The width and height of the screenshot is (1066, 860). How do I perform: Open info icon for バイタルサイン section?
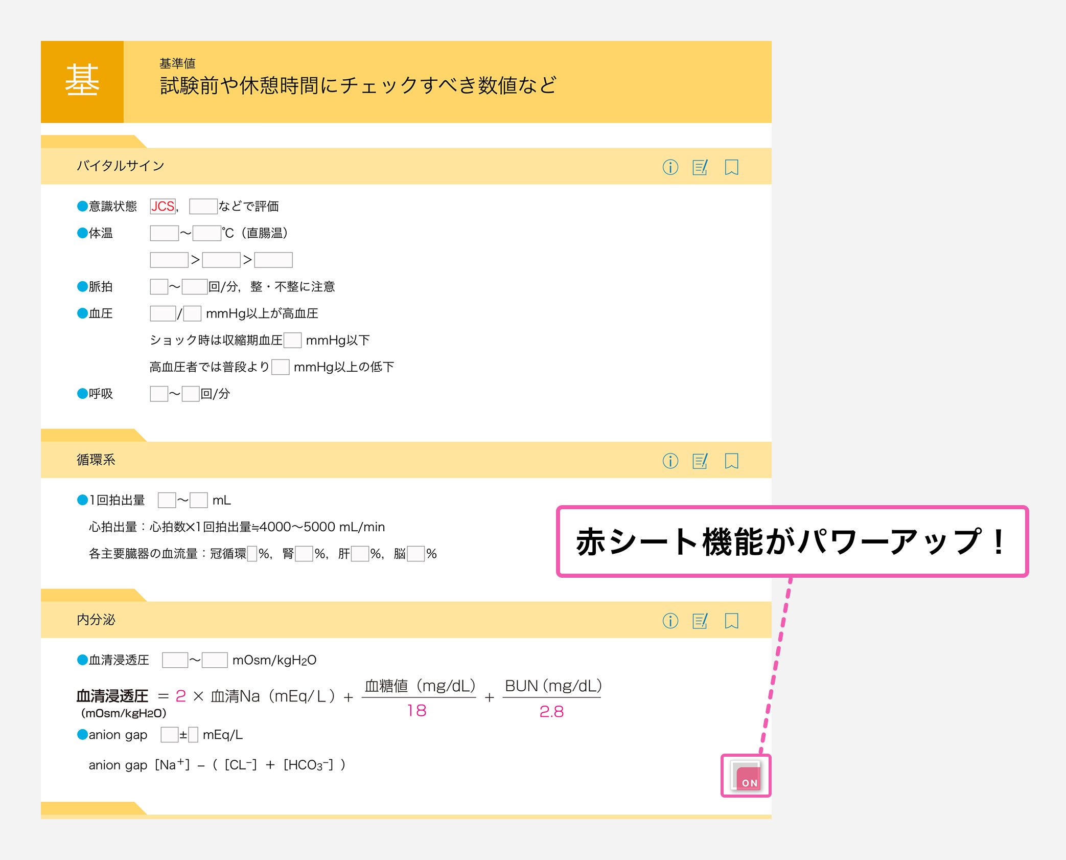coord(670,167)
